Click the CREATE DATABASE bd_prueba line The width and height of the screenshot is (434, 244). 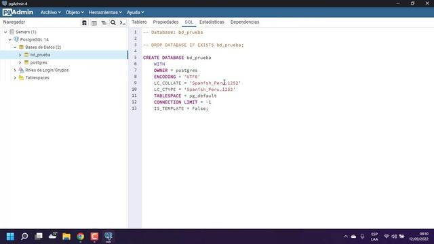coord(177,58)
